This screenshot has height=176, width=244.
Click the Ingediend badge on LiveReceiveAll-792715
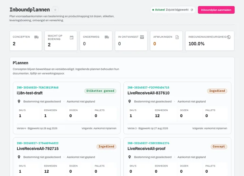pos(106,147)
